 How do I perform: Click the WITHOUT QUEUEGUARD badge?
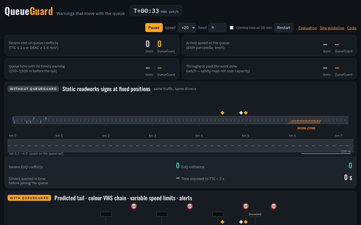pyautogui.click(x=33, y=89)
